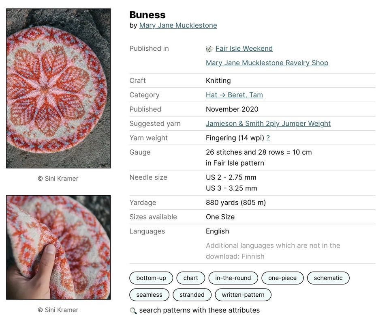389x317 pixels.
Task: Click the magnifier icon beside search patterns
Action: pyautogui.click(x=133, y=311)
